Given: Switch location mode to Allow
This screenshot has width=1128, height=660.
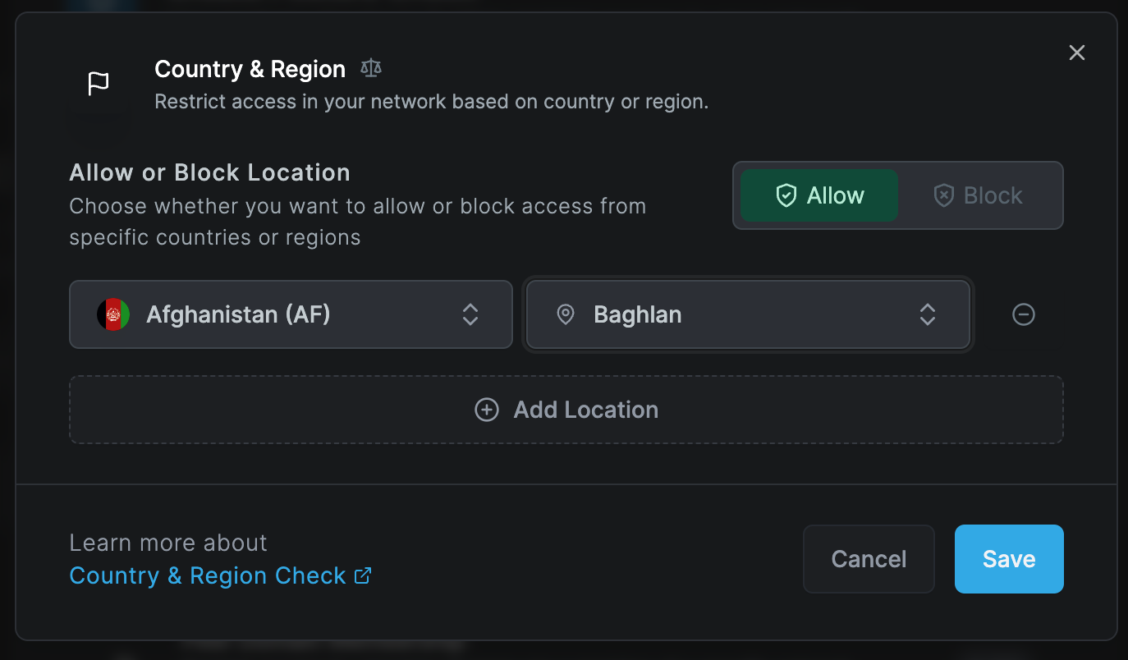Looking at the screenshot, I should (819, 195).
